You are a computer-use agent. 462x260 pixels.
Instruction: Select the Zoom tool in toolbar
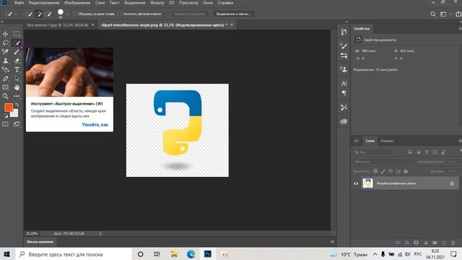[x=5, y=96]
